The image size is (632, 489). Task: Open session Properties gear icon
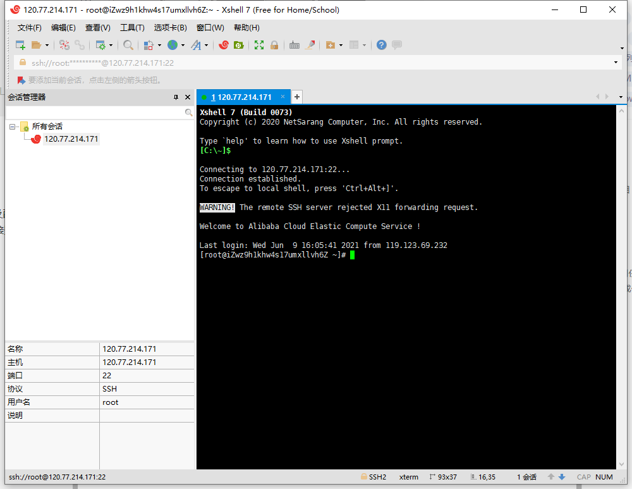click(x=100, y=45)
